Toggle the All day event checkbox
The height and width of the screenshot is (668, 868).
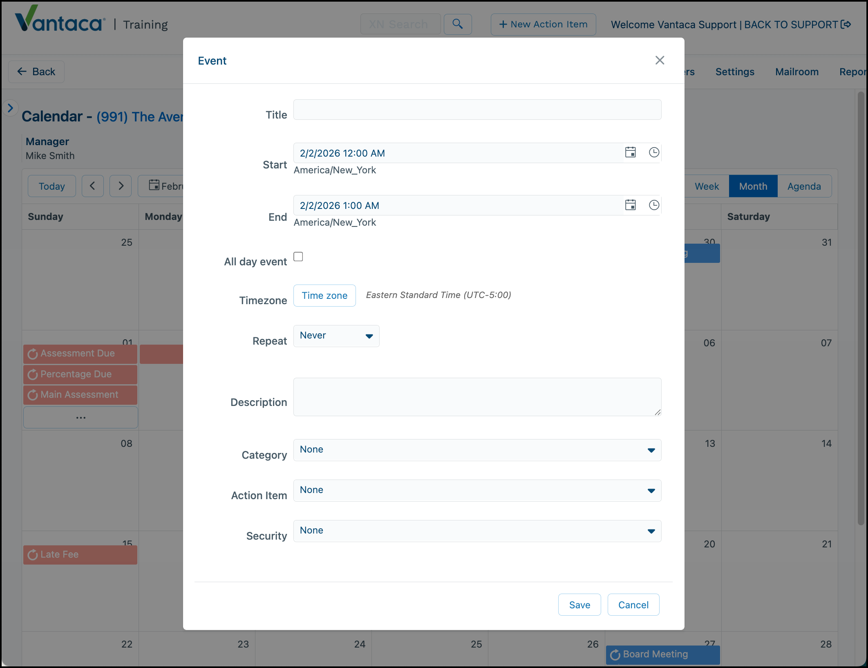coord(298,256)
